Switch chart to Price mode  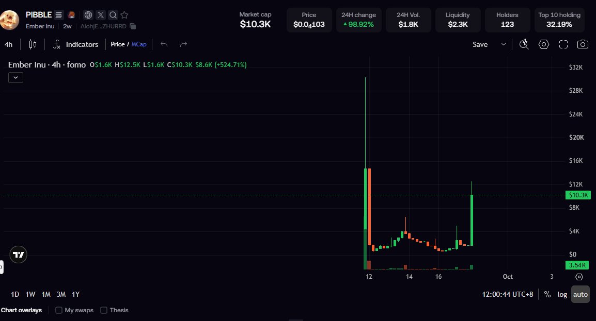coord(117,44)
